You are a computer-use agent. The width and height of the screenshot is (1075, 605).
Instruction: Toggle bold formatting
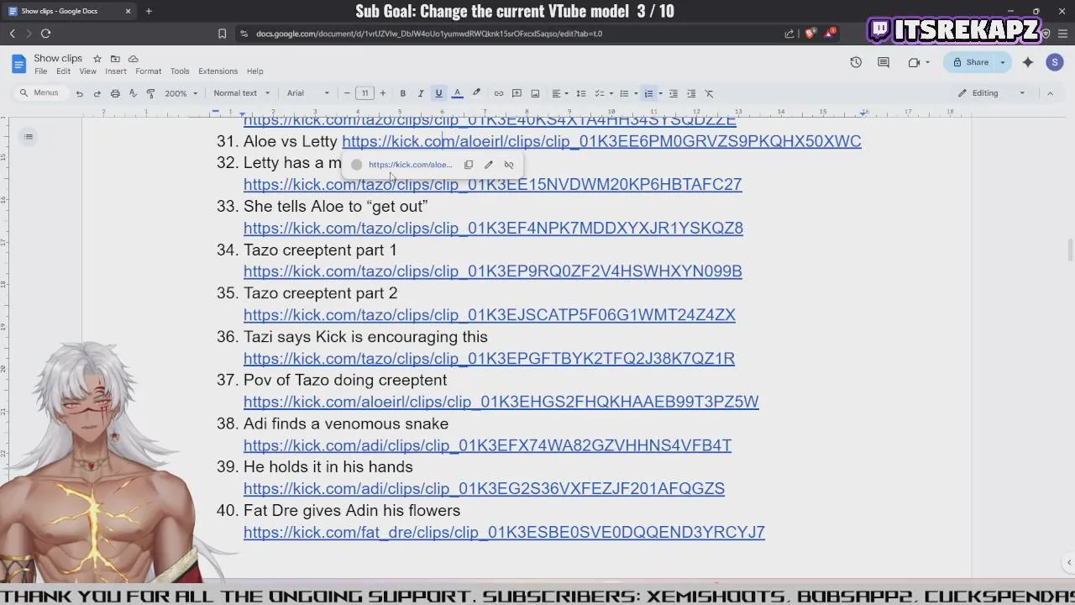coord(402,93)
